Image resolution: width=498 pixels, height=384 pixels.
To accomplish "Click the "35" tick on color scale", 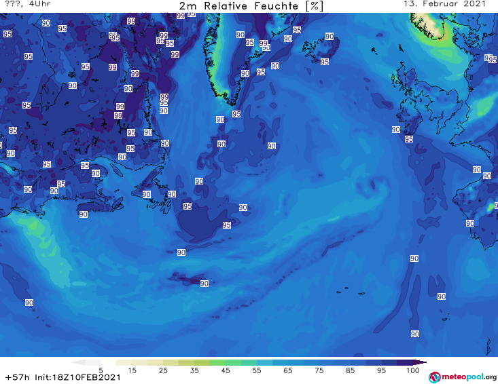I will point(194,370).
